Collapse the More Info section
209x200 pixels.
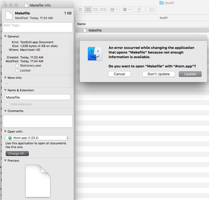[x=5, y=77]
